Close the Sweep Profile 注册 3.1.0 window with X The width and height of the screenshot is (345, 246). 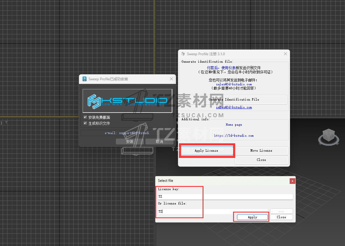click(x=285, y=54)
